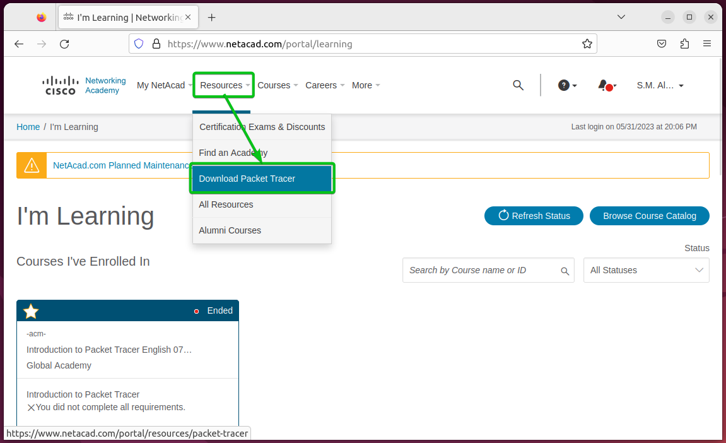The width and height of the screenshot is (726, 443).
Task: Open the notifications bell
Action: pyautogui.click(x=607, y=86)
